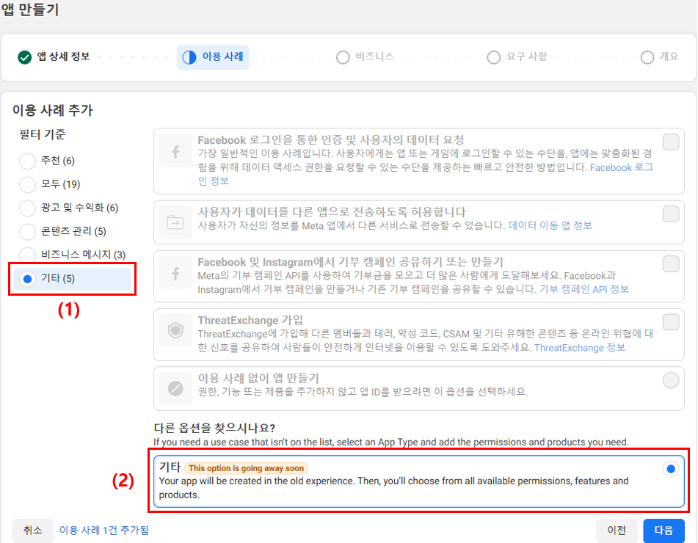Open the 데이터 이동 앱 정보 link
698x543 pixels.
click(550, 225)
